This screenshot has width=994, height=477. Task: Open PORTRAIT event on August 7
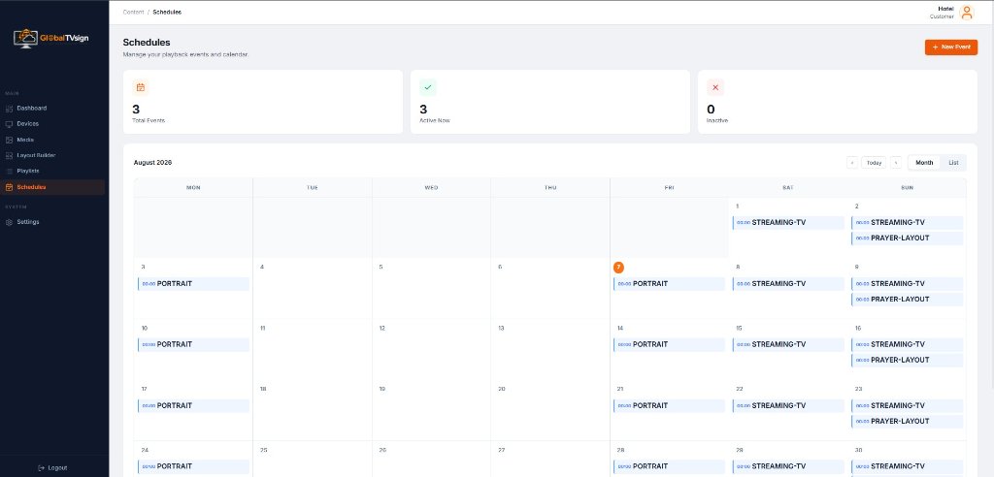(669, 284)
